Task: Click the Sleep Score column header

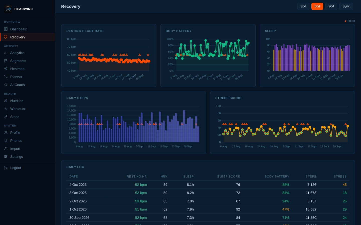Action: [x=228, y=176]
